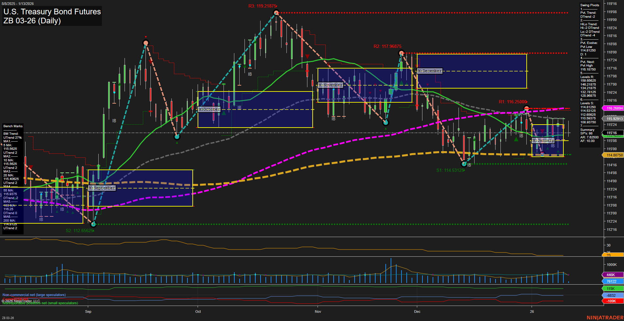Click the S2: 112.65625 support label
Viewport: 624px width, 321px height.
(80, 231)
